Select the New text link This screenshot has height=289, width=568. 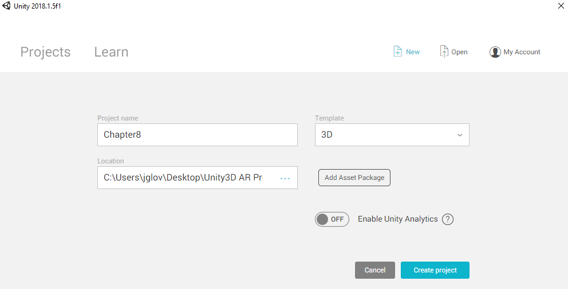tap(413, 52)
